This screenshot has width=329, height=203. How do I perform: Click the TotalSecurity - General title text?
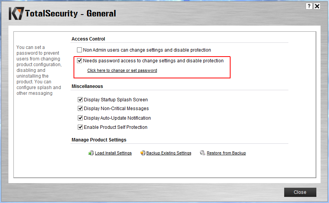coord(70,14)
